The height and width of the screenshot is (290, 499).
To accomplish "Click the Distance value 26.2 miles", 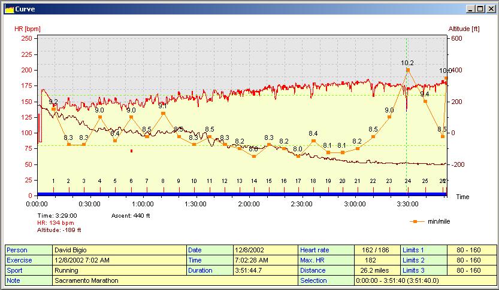I will tap(377, 270).
